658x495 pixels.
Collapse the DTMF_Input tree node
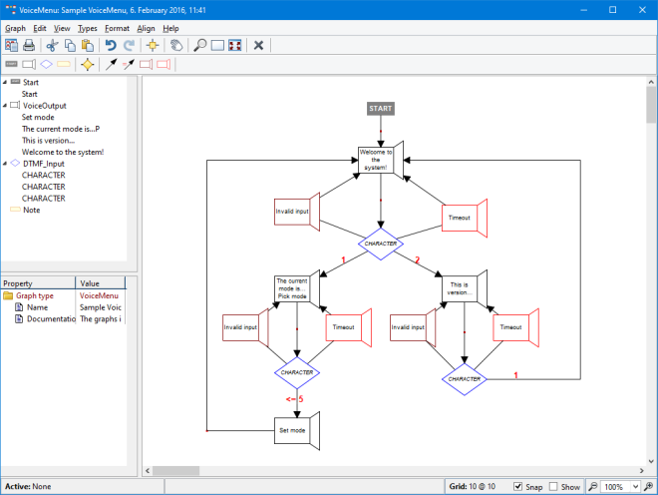(6, 163)
